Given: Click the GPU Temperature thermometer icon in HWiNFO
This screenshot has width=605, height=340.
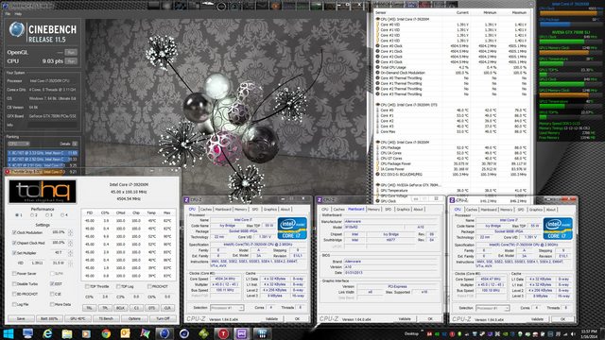Looking at the screenshot, I should (x=378, y=191).
